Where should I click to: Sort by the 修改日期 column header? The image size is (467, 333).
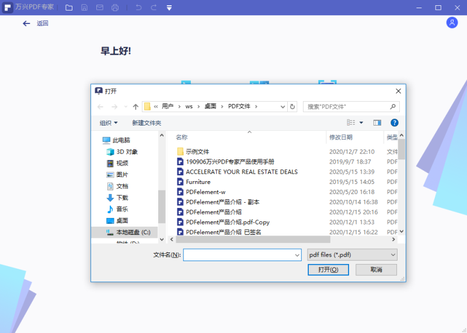tap(341, 137)
